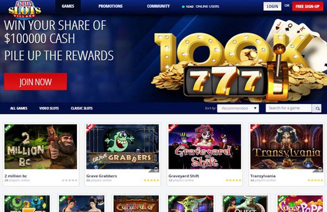Click the Free Sign-Up button
Screen dimensions: 327x212
coord(308,6)
